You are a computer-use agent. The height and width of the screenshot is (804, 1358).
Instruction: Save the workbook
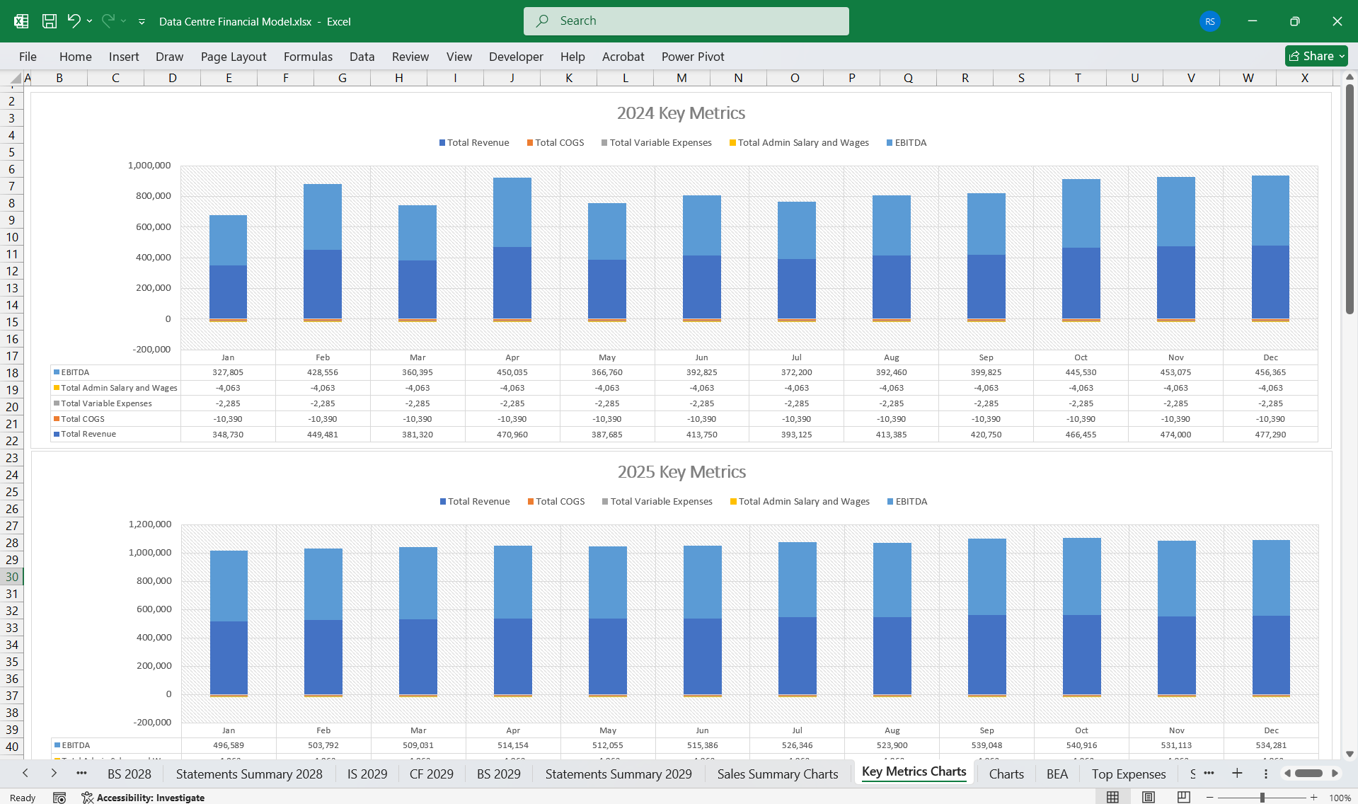click(x=49, y=21)
